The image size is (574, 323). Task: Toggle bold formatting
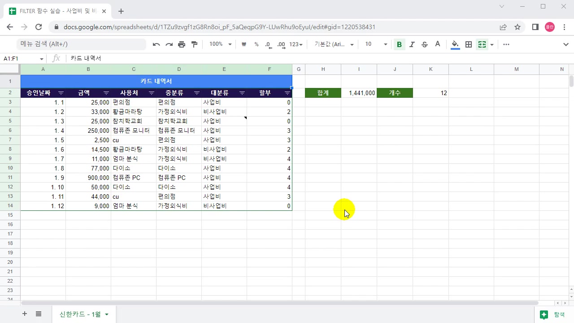[x=399, y=44]
